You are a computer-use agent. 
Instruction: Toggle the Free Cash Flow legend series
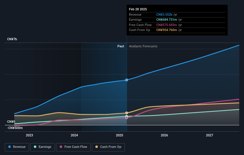click(73, 147)
